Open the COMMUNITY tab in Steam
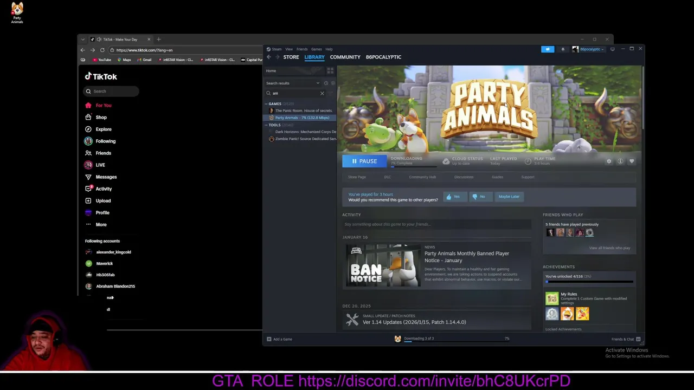This screenshot has width=694, height=390. (x=345, y=57)
